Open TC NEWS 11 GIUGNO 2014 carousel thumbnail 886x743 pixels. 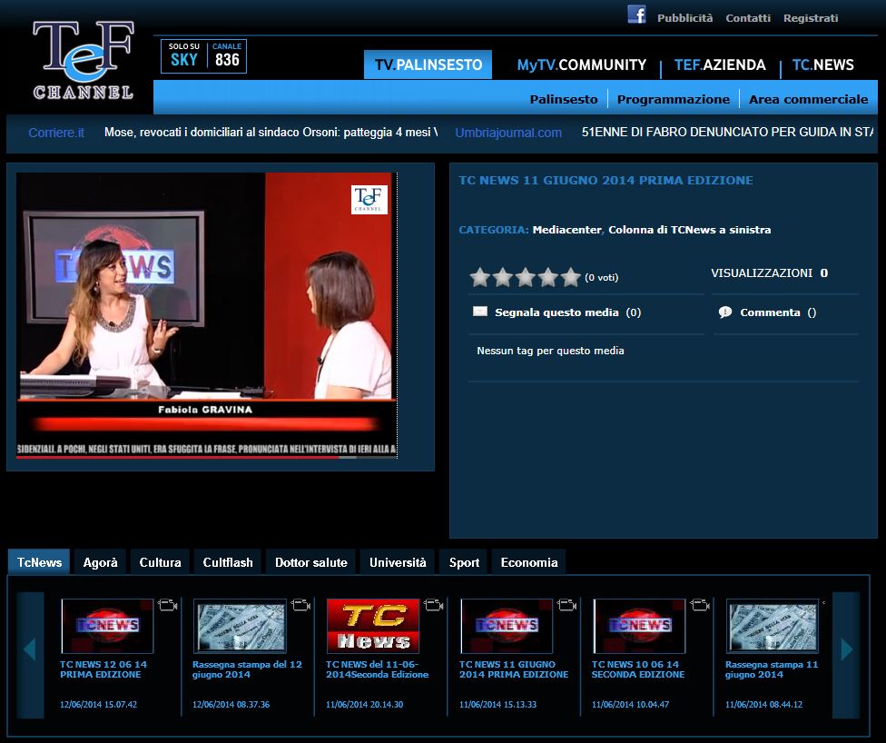tap(507, 626)
